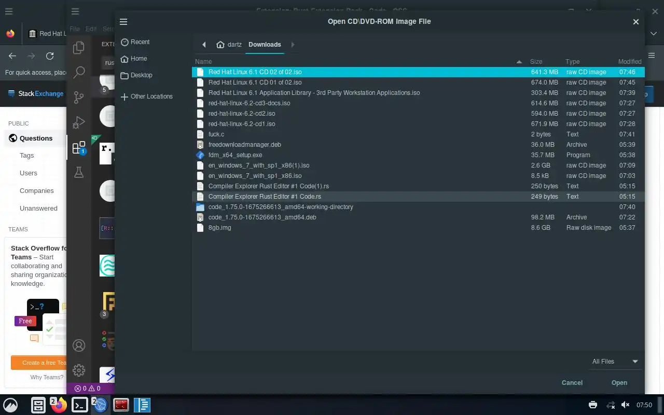Click the muted volume tray icon
The width and height of the screenshot is (664, 415).
(x=626, y=405)
